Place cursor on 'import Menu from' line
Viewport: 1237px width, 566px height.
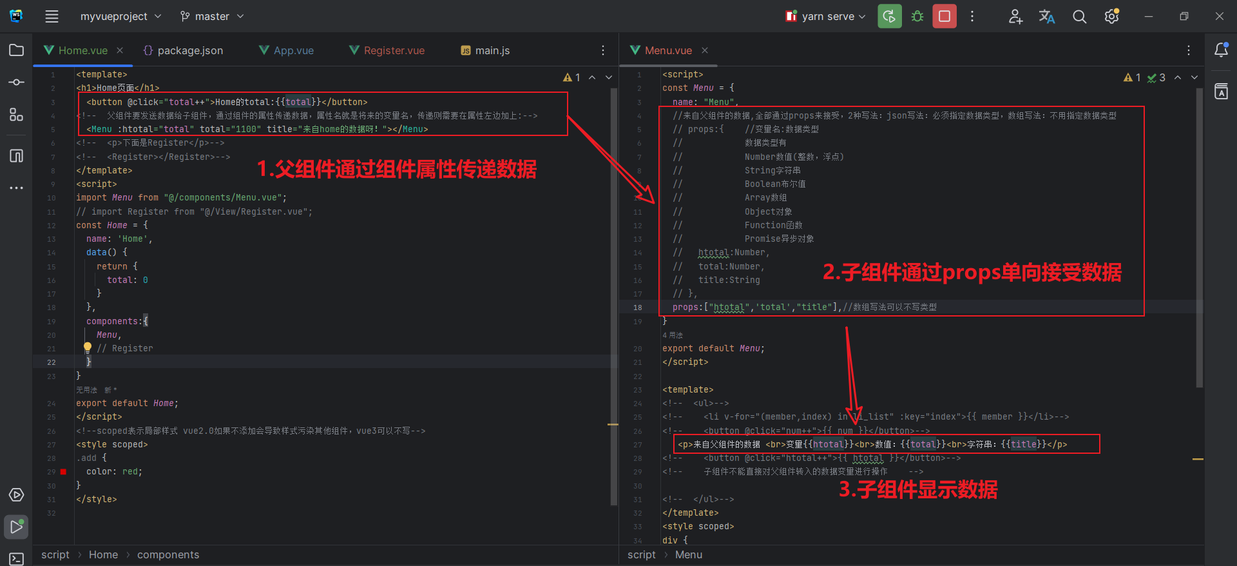(x=181, y=198)
